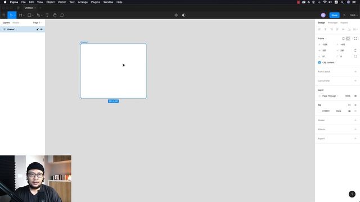Click the Resize to fit icon
The image size is (360, 202).
click(x=355, y=39)
